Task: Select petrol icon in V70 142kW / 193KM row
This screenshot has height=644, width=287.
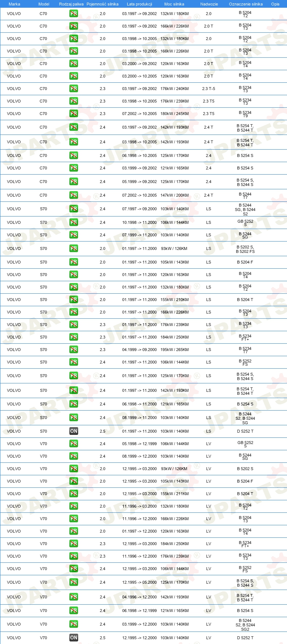Action: pyautogui.click(x=74, y=597)
